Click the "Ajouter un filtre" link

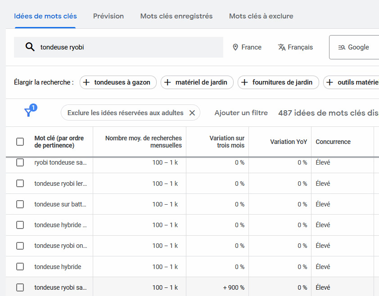coord(241,113)
